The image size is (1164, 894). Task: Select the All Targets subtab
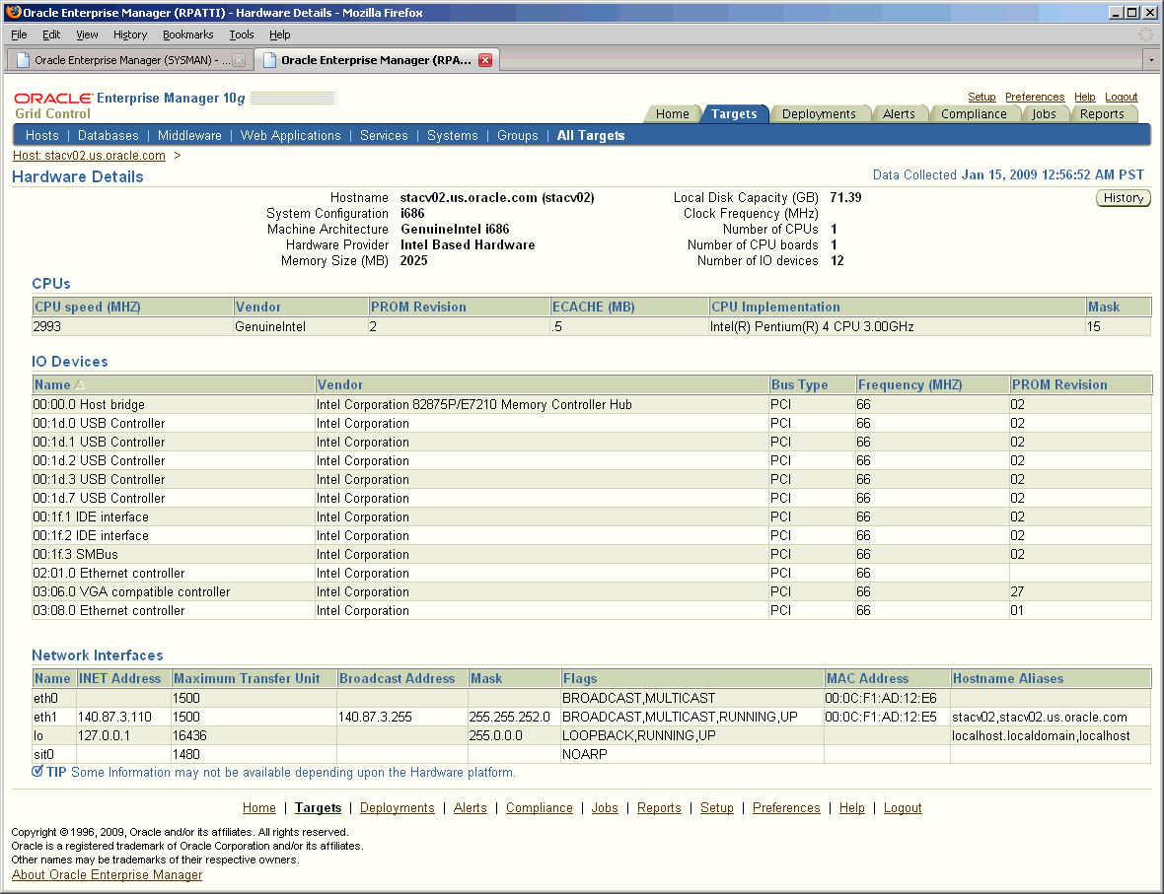coord(590,135)
